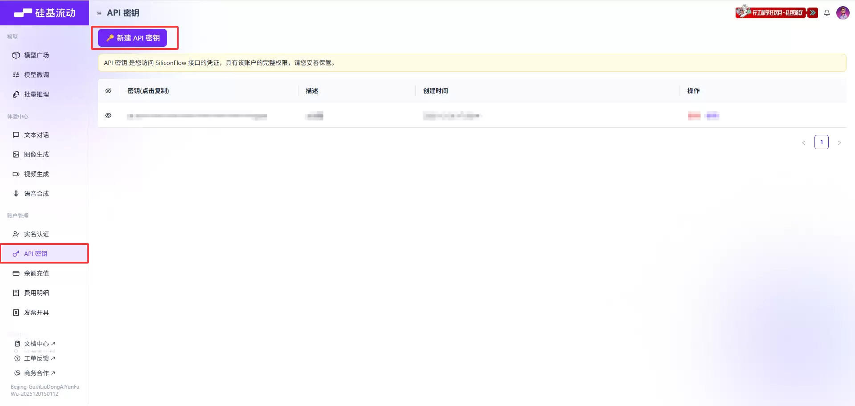Delete key using red action link
The image size is (855, 406).
pyautogui.click(x=694, y=116)
